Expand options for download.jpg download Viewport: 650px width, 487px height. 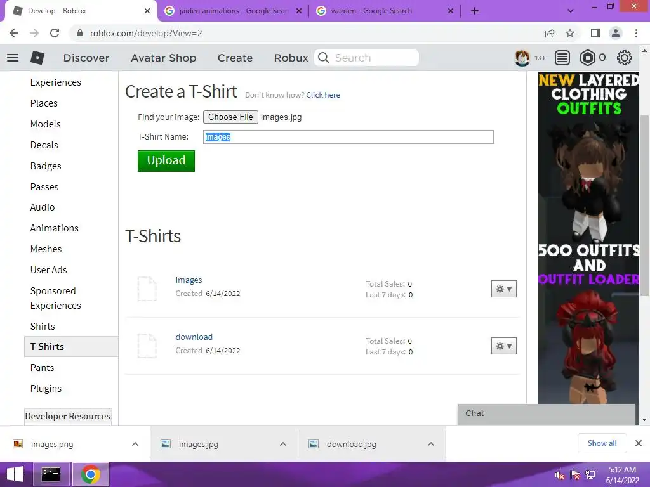point(431,444)
